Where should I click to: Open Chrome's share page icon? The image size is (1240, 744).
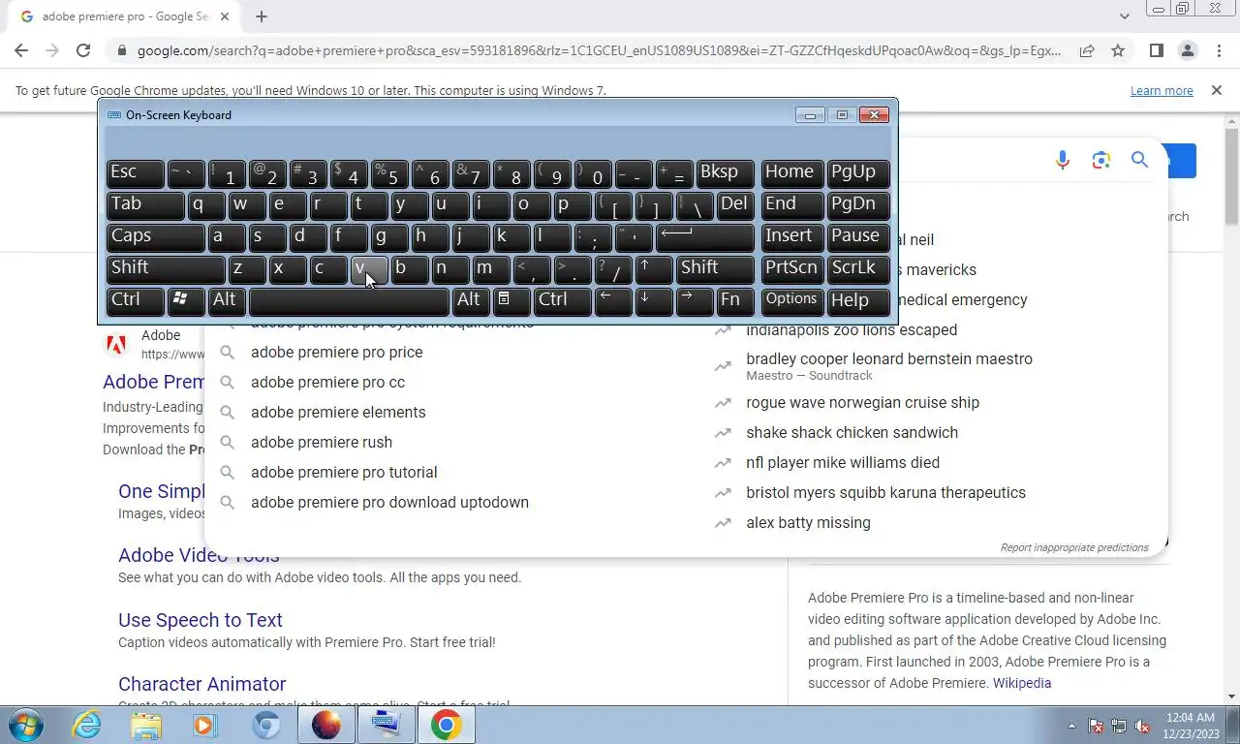[1087, 51]
